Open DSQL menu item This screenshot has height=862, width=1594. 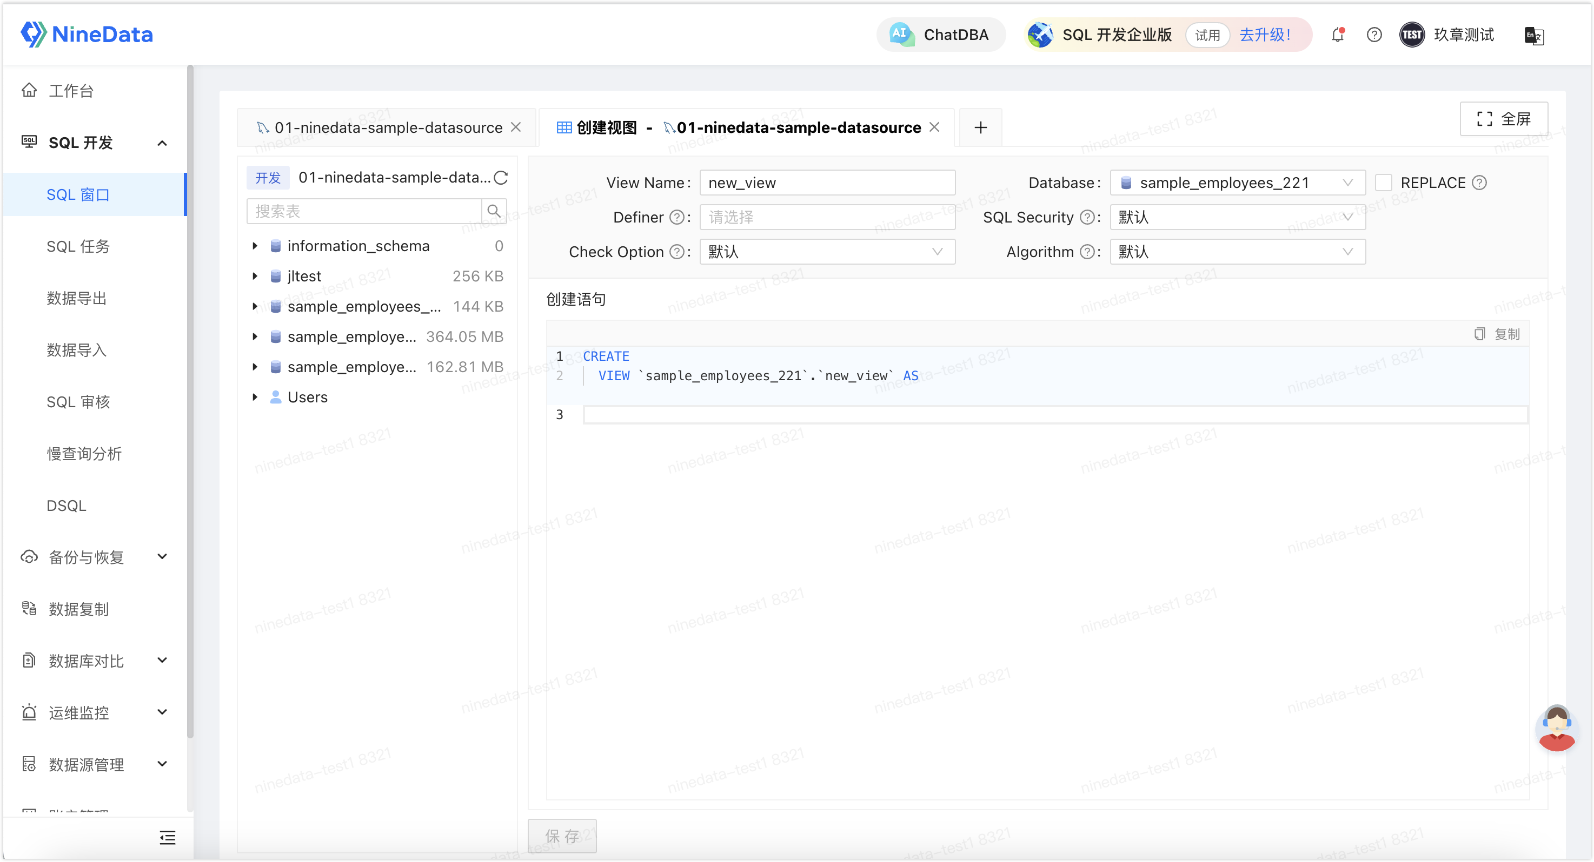click(66, 506)
